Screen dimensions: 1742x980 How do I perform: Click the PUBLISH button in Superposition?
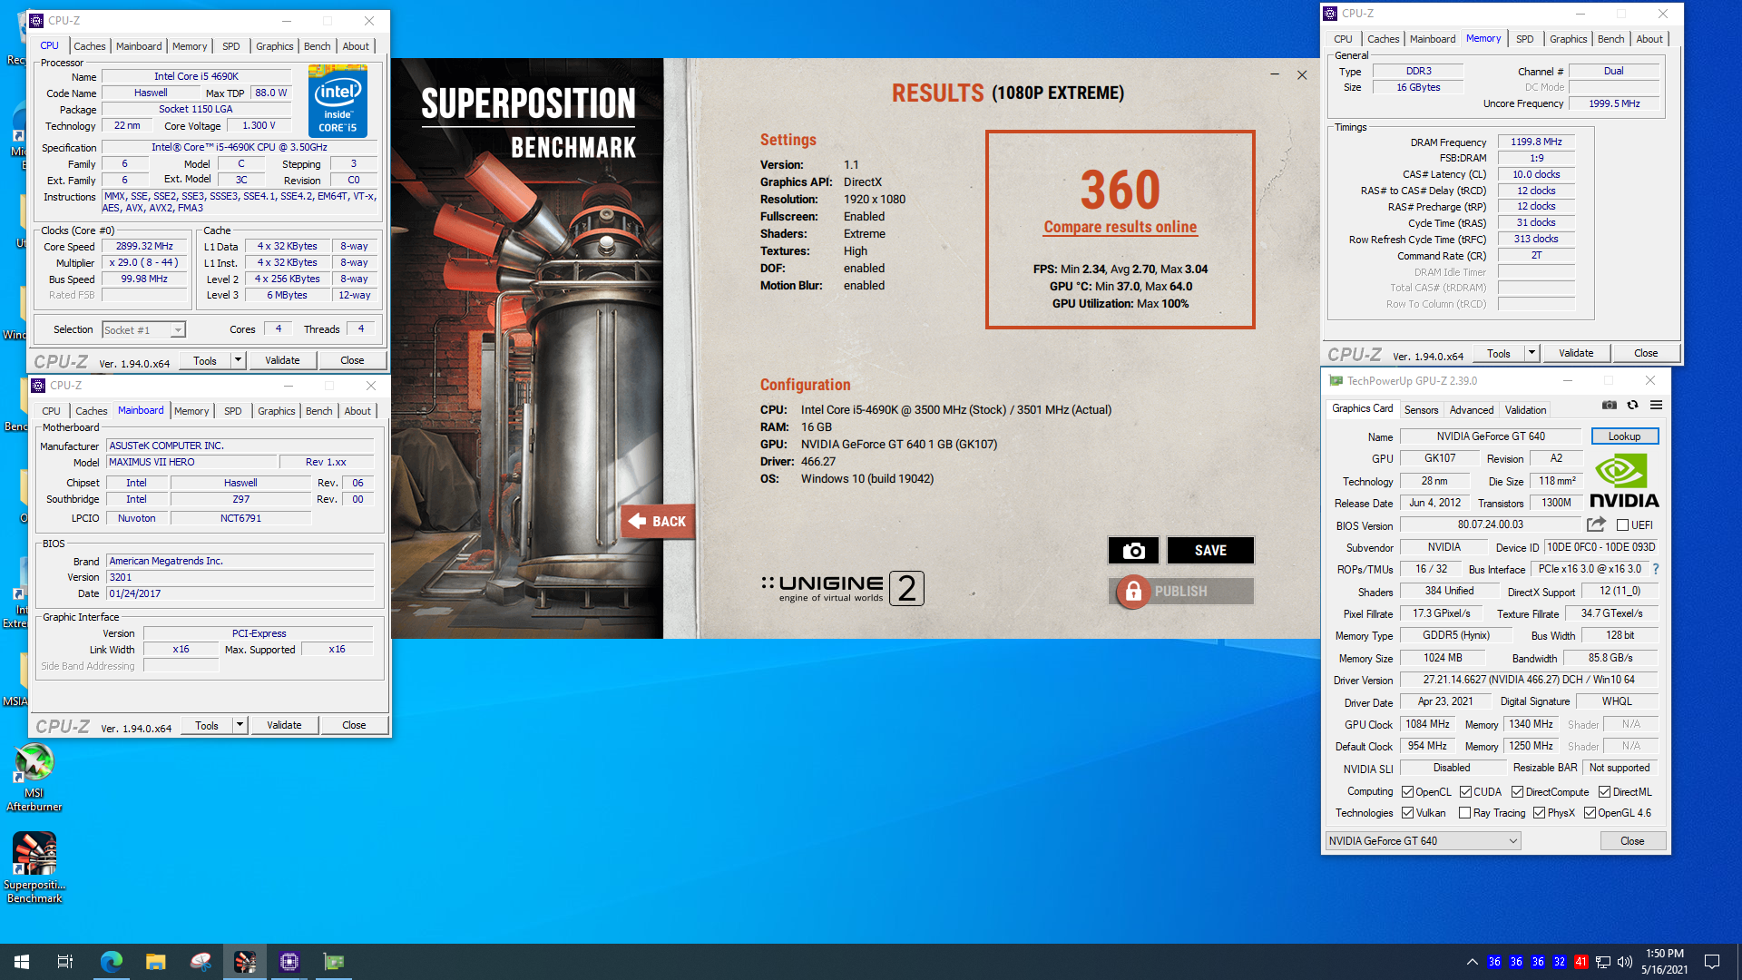(1181, 592)
